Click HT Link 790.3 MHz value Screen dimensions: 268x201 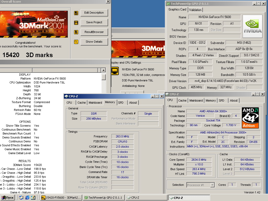point(199,174)
